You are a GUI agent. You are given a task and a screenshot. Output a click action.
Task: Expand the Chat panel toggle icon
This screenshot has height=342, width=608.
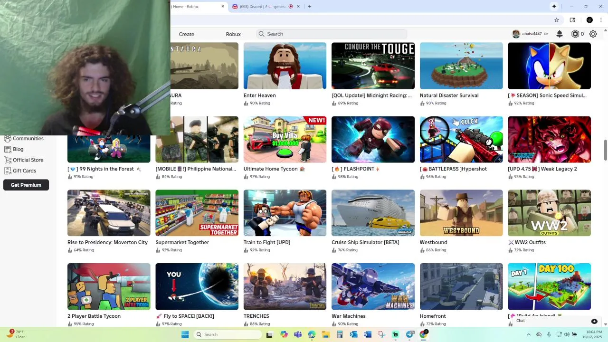594,321
